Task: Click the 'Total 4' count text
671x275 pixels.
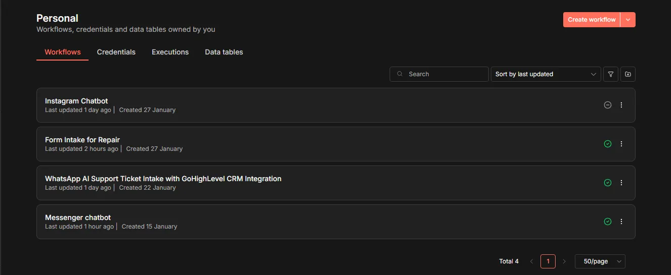Action: coord(509,261)
